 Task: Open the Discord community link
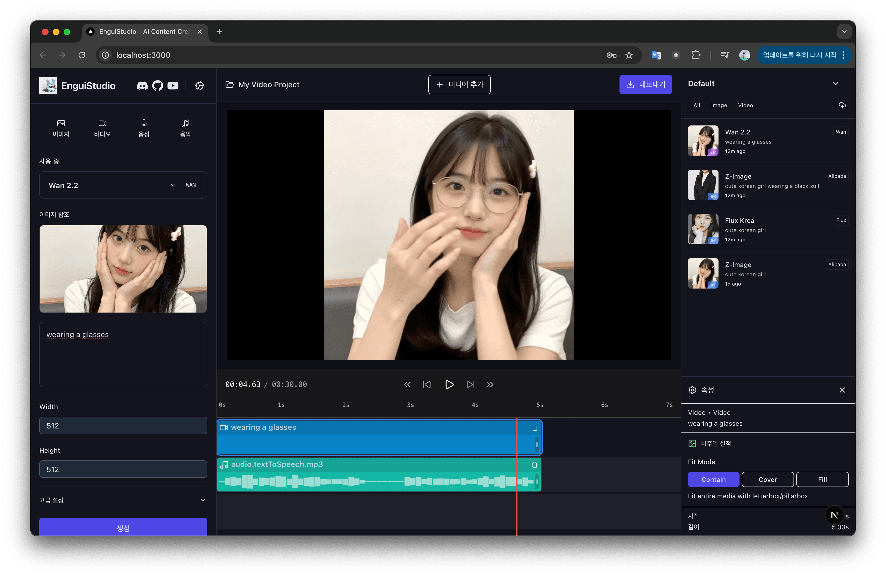tap(142, 86)
